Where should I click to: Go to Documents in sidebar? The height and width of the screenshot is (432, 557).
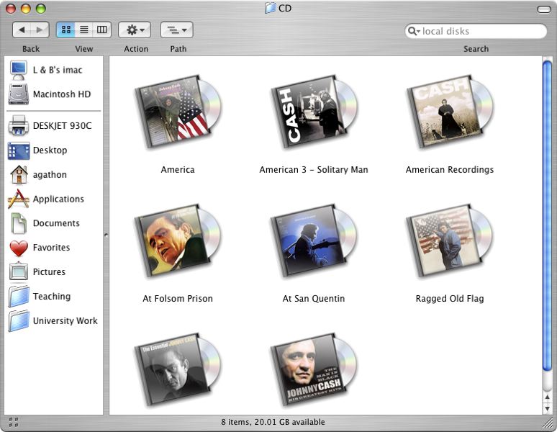click(x=55, y=223)
